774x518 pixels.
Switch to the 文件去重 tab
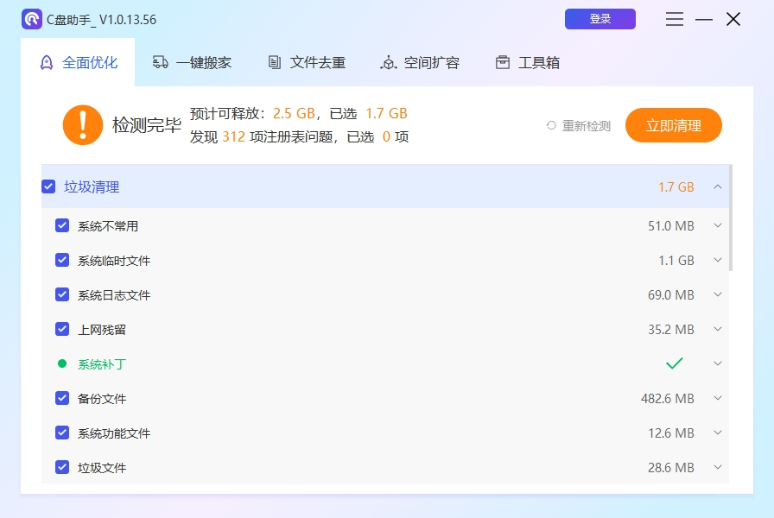pyautogui.click(x=307, y=62)
